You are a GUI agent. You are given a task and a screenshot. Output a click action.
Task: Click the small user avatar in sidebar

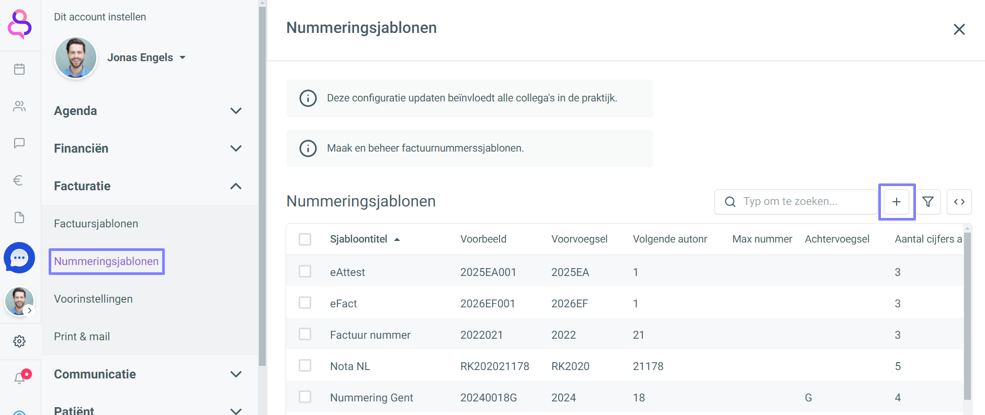tap(19, 302)
